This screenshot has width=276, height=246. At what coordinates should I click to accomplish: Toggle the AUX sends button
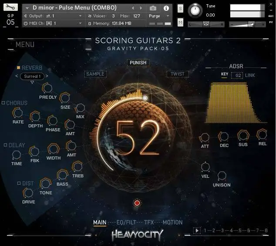(271, 16)
